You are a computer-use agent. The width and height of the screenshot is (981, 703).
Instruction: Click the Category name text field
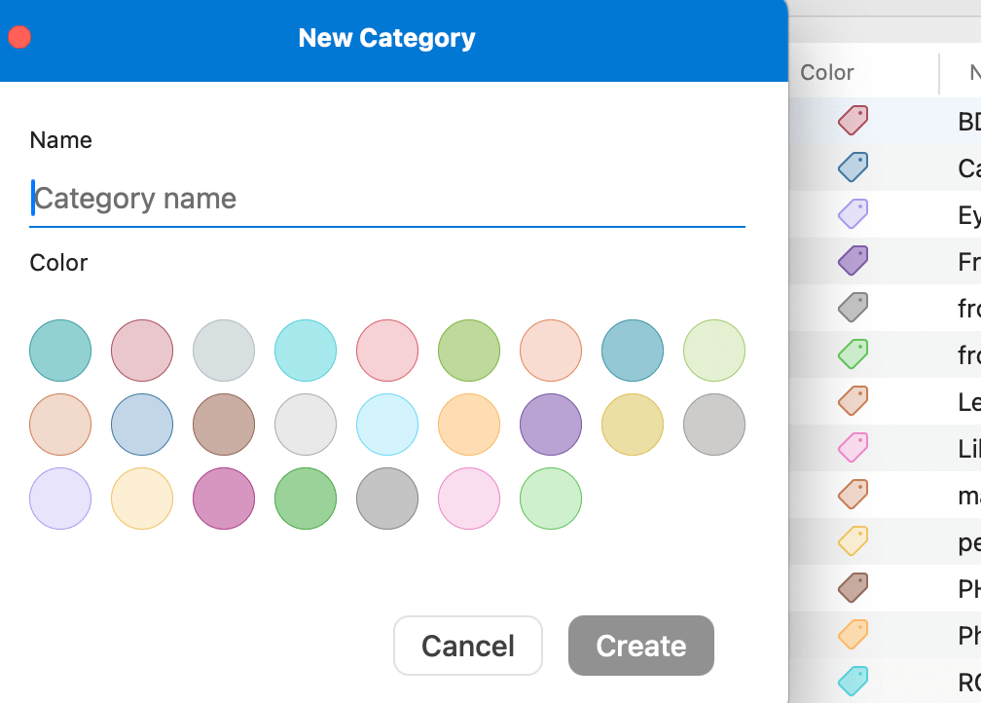[x=387, y=199]
